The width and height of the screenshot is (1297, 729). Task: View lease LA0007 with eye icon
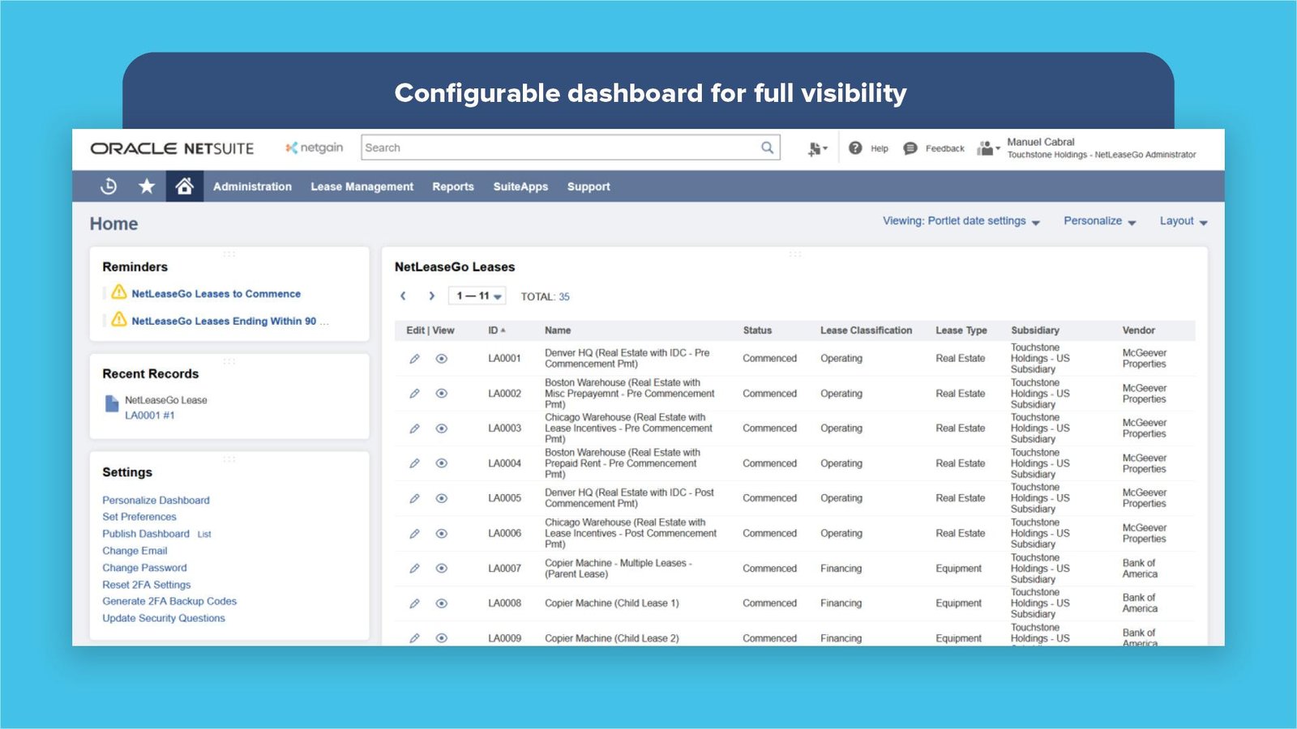442,569
